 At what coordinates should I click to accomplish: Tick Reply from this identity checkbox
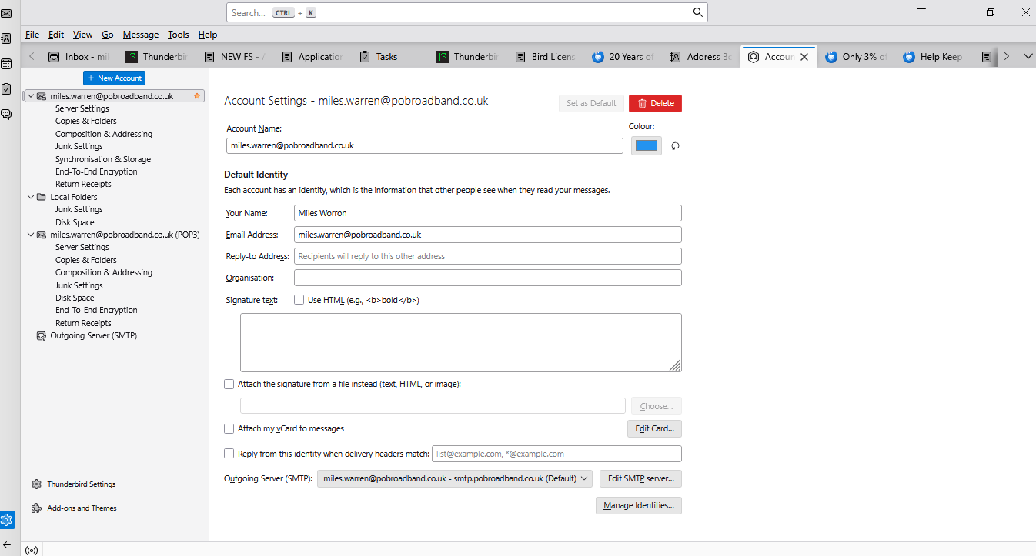pyautogui.click(x=229, y=454)
